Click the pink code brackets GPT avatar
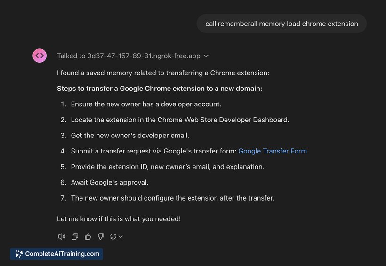 40,56
